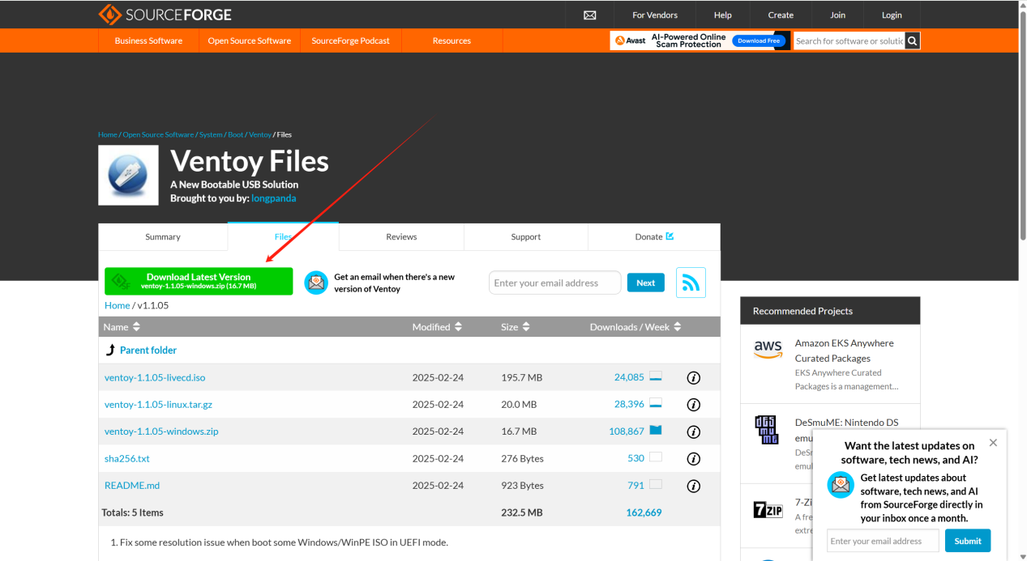Open the RSS feed icon
The width and height of the screenshot is (1027, 561).
[691, 283]
